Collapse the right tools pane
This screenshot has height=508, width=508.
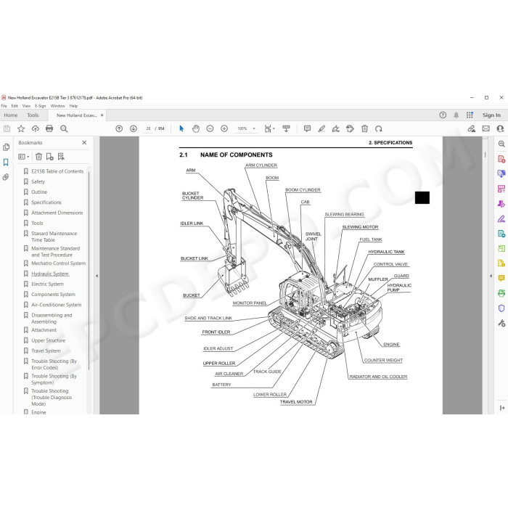tap(491, 276)
